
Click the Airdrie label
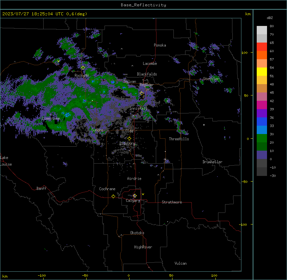135,179
